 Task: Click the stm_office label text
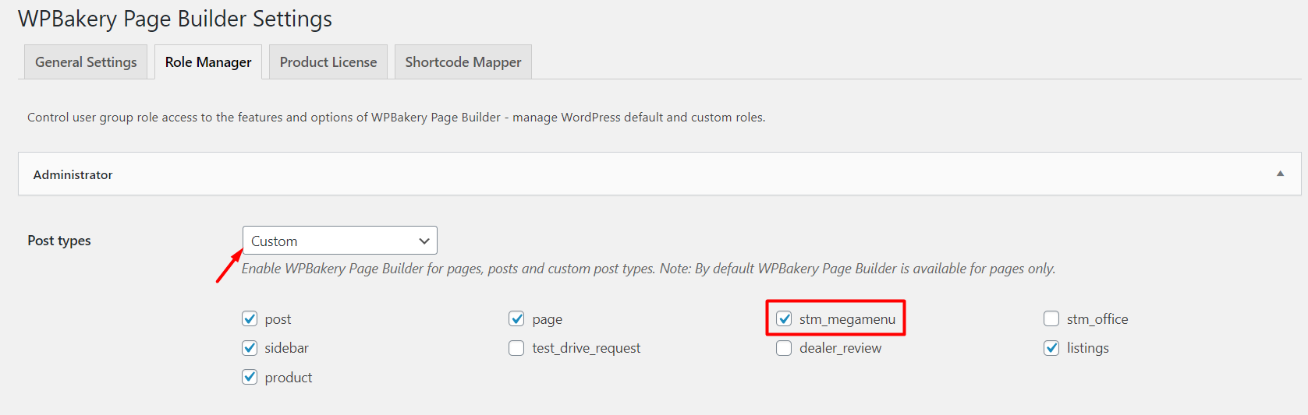tap(1097, 319)
